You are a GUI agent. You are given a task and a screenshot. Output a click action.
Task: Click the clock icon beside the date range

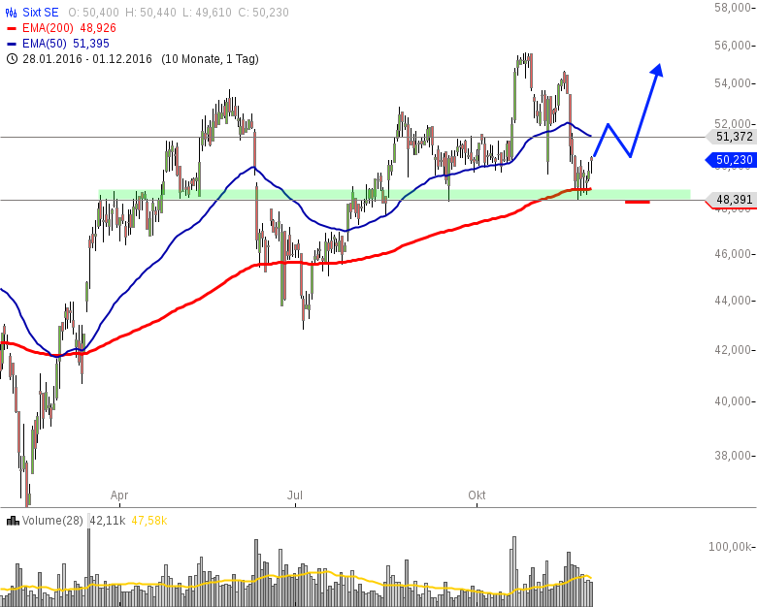click(12, 59)
